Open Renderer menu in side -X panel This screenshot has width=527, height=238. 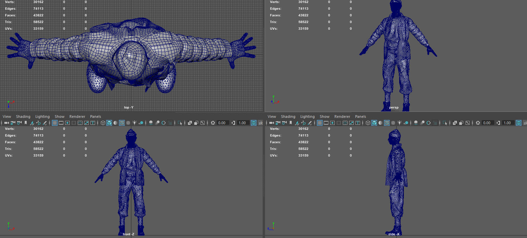click(x=342, y=116)
